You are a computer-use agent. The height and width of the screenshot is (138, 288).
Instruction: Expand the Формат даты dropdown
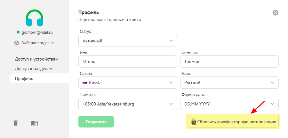tap(229, 104)
